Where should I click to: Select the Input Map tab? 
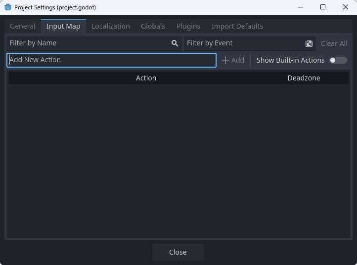click(63, 26)
